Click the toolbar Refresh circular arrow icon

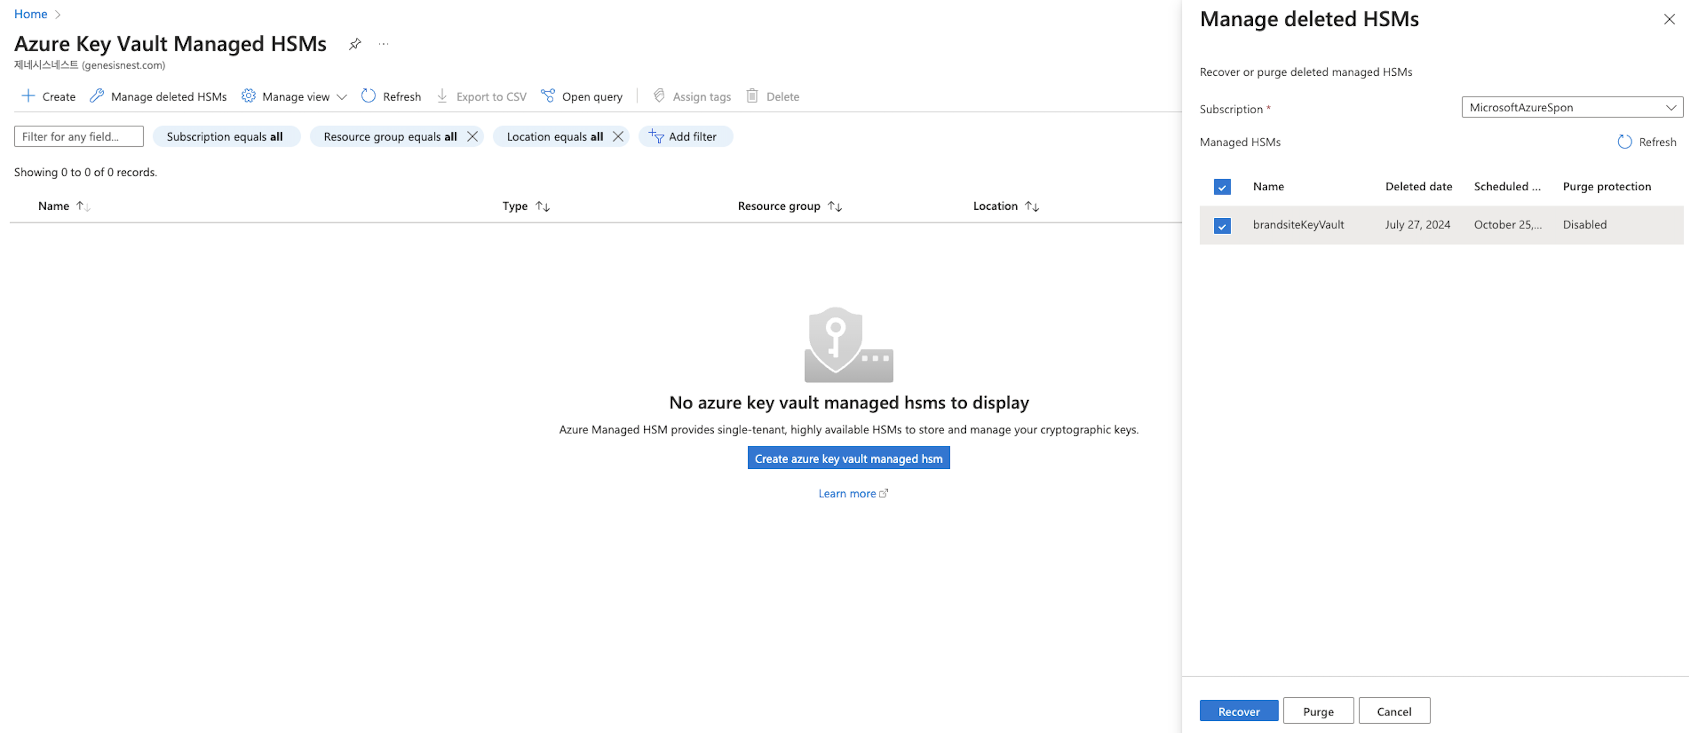click(369, 96)
